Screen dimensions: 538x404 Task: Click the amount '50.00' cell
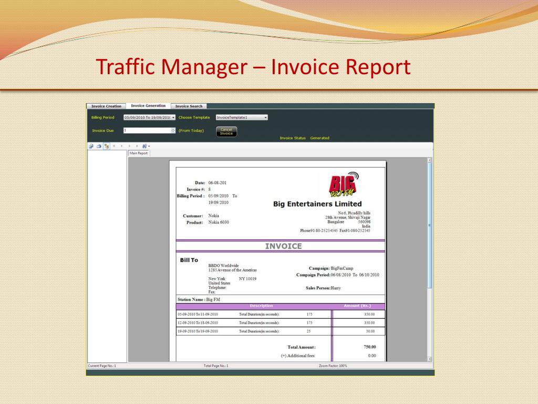tap(370, 331)
